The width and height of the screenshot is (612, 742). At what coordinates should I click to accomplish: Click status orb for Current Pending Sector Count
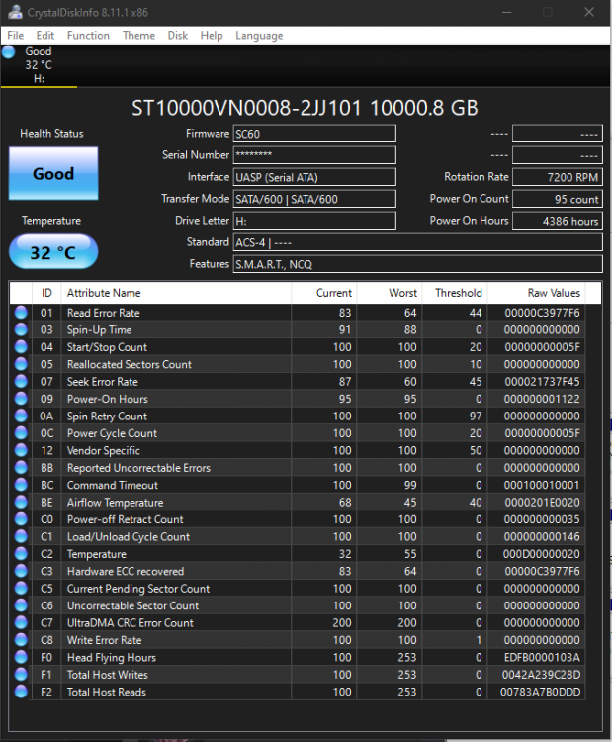point(21,588)
